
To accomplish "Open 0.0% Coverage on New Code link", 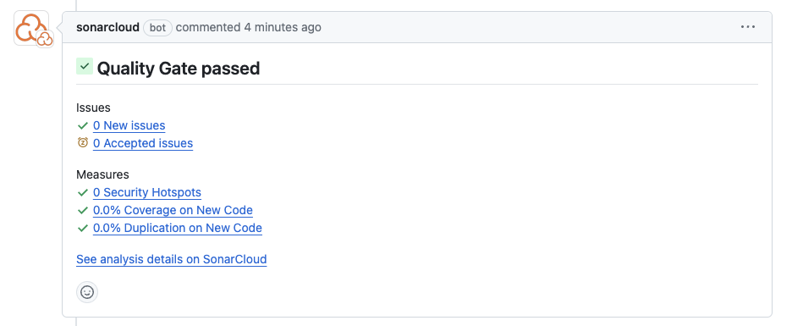I will click(x=173, y=210).
